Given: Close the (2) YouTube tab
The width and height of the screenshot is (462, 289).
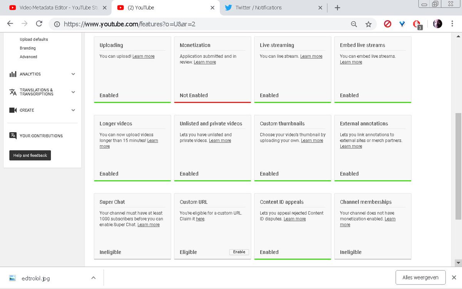Looking at the screenshot, I should tap(212, 7).
